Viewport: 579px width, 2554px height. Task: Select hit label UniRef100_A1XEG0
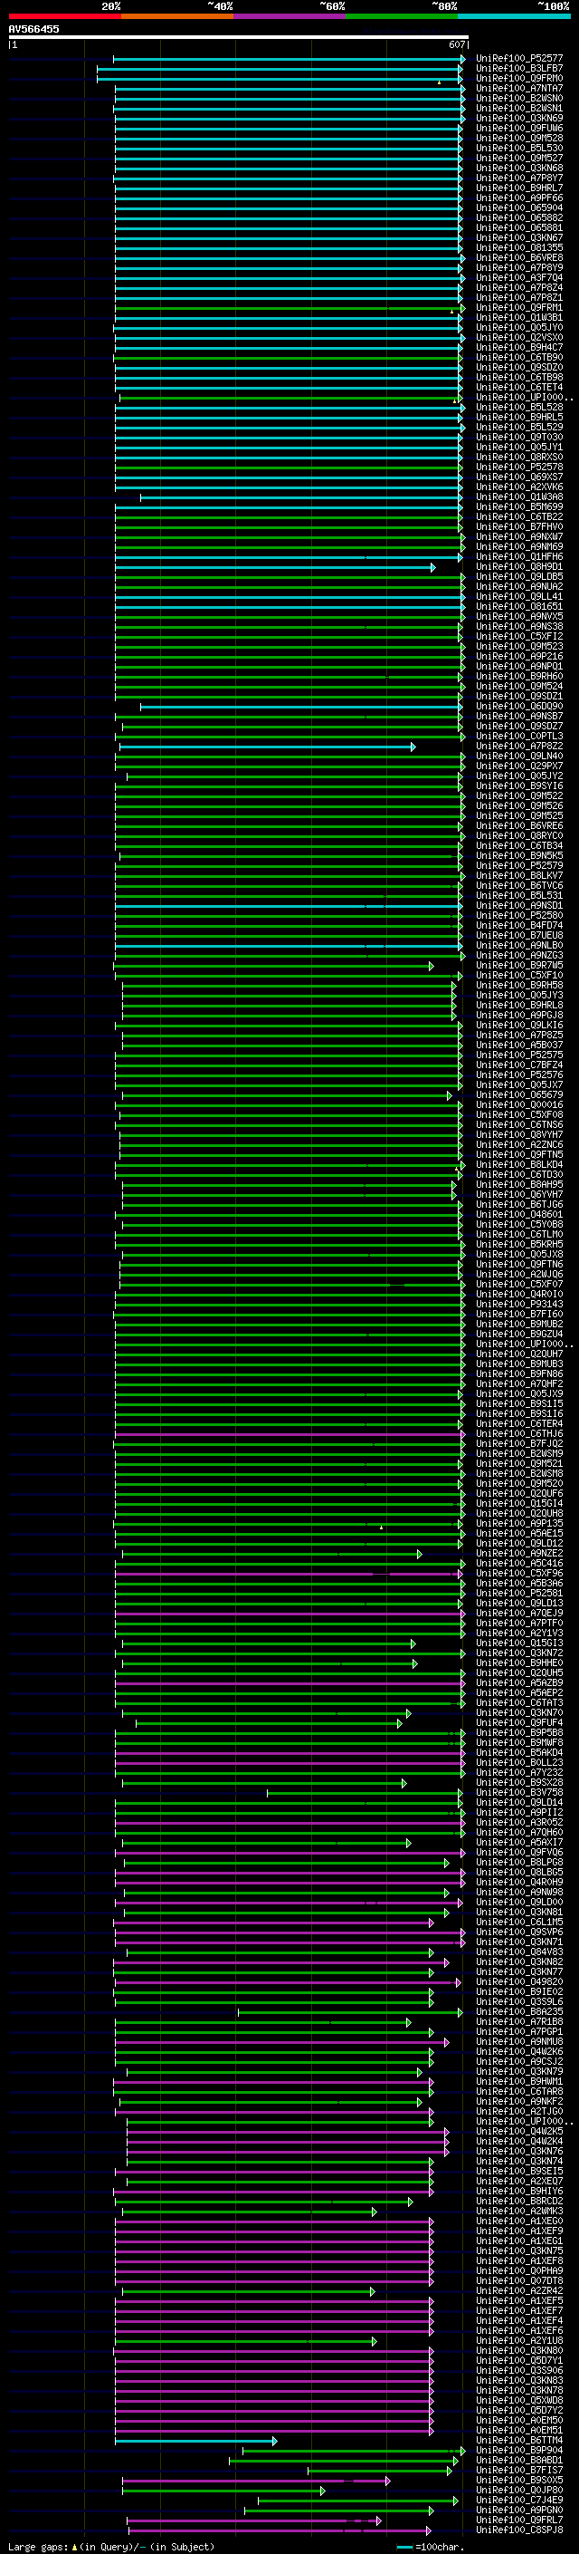tap(519, 2221)
